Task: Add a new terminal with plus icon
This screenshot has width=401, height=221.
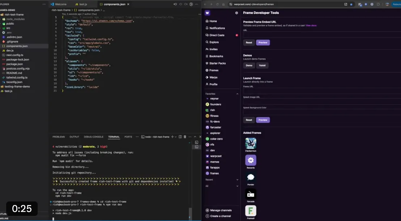Action: 172,137
